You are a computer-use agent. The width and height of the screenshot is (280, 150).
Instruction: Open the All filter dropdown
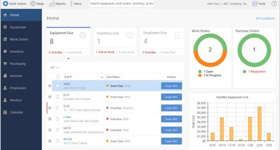pyautogui.click(x=55, y=67)
